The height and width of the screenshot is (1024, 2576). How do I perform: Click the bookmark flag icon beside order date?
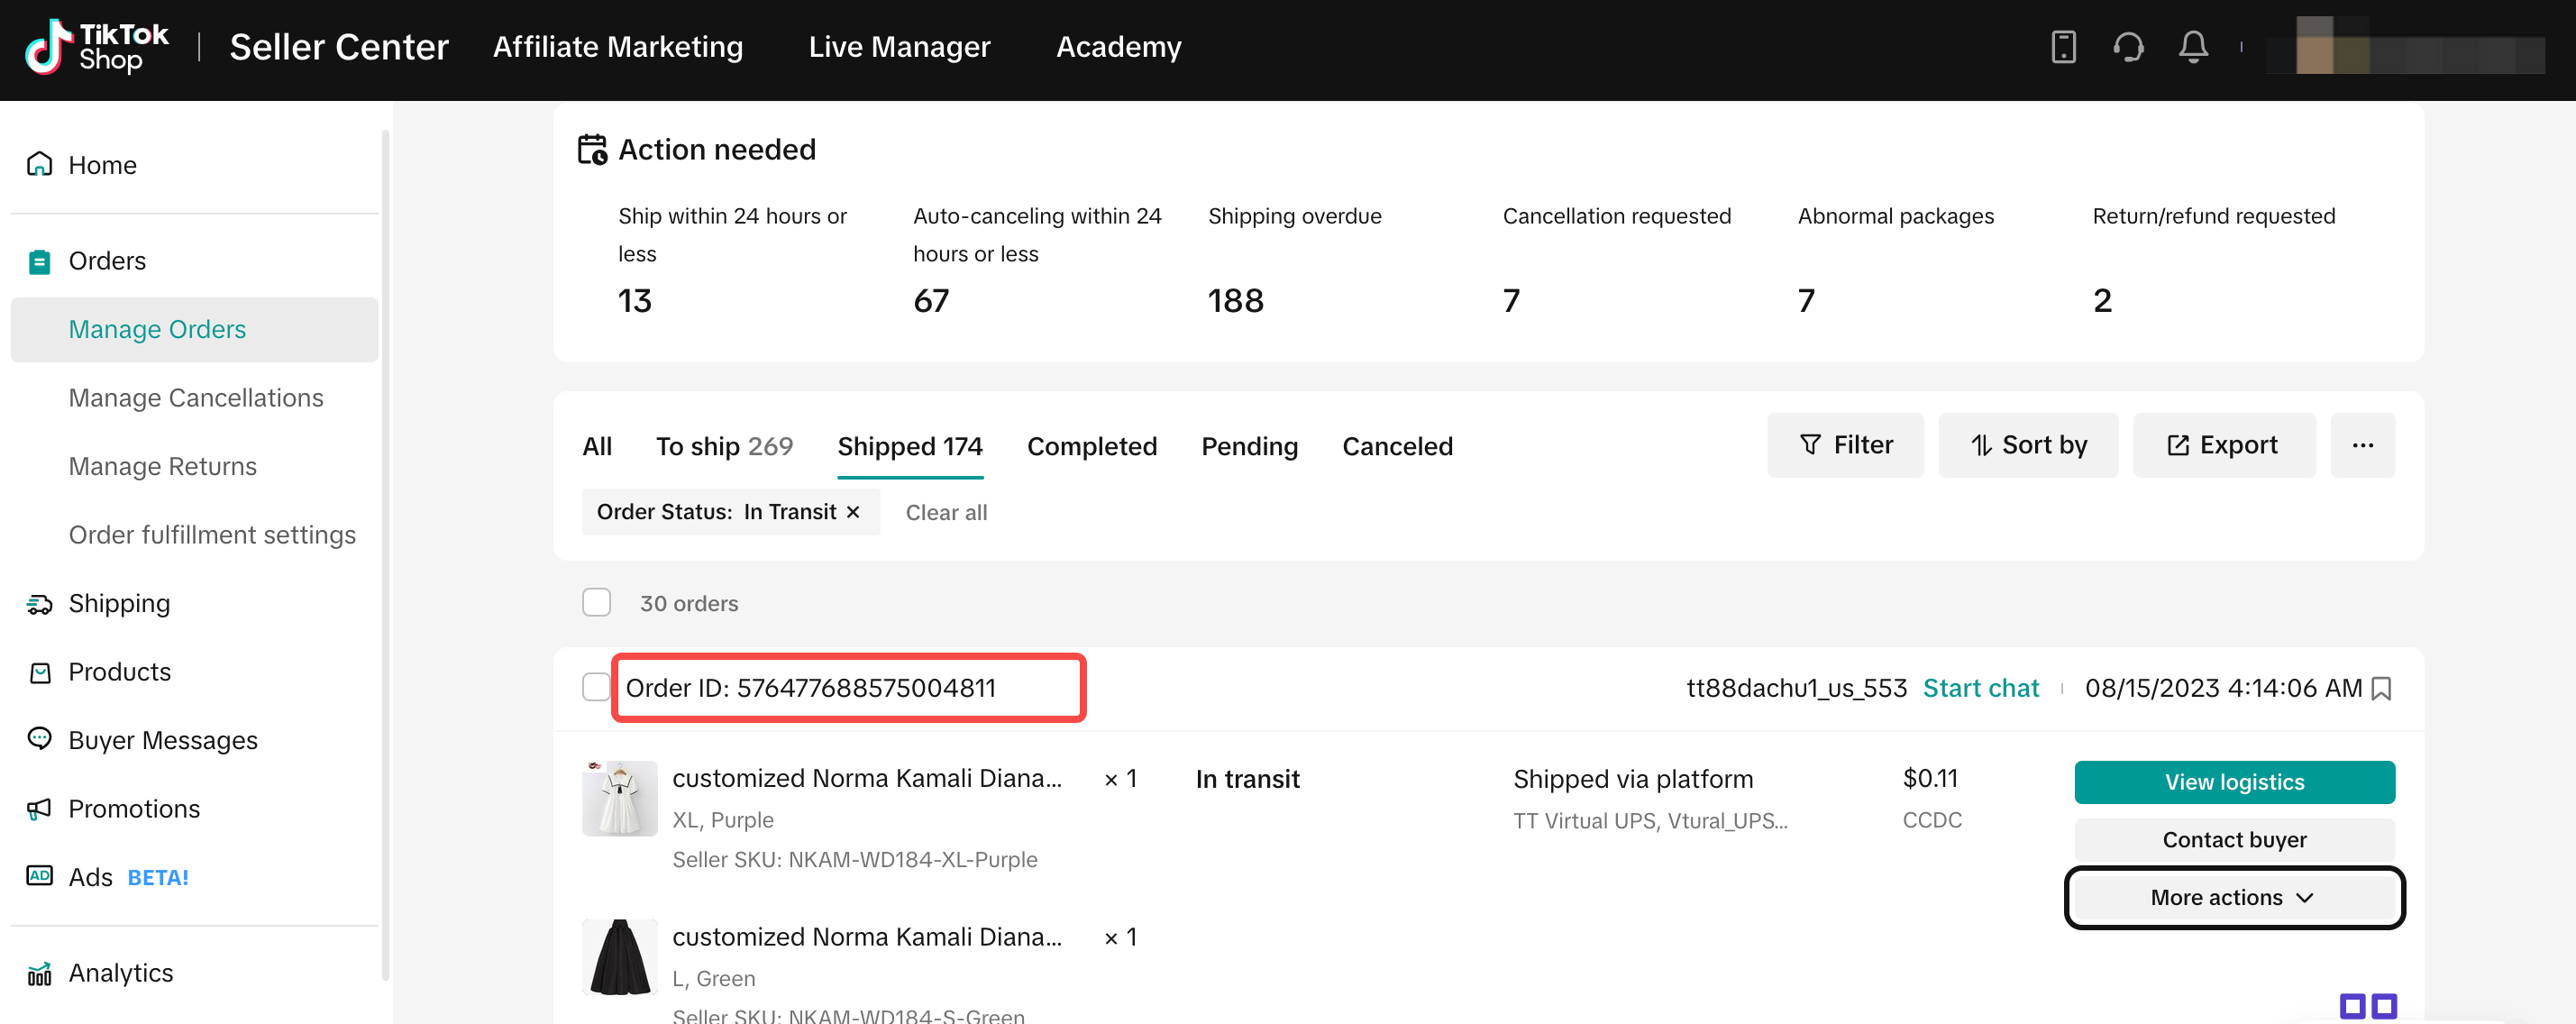tap(2382, 689)
